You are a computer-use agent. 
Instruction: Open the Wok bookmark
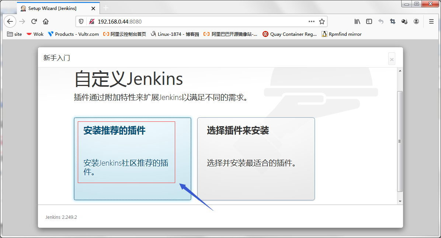(35, 34)
